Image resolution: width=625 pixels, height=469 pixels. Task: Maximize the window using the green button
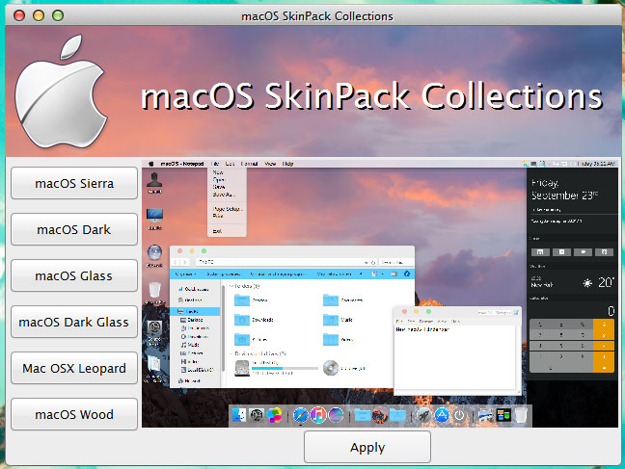click(58, 15)
